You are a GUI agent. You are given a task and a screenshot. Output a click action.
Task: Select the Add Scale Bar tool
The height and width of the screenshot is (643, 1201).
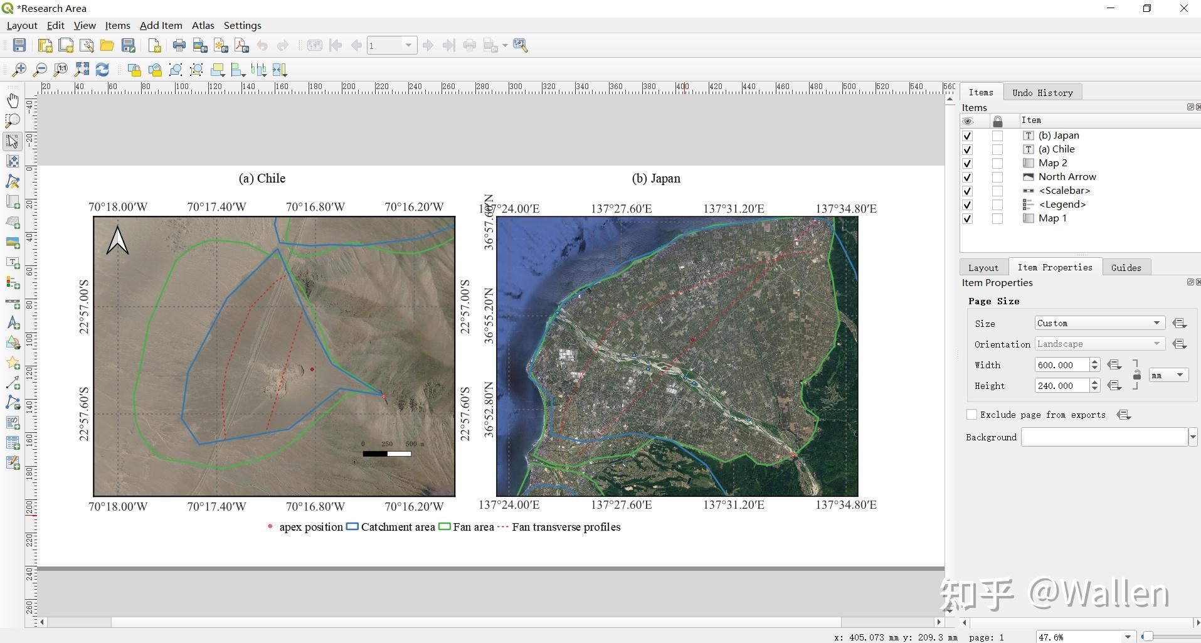13,303
